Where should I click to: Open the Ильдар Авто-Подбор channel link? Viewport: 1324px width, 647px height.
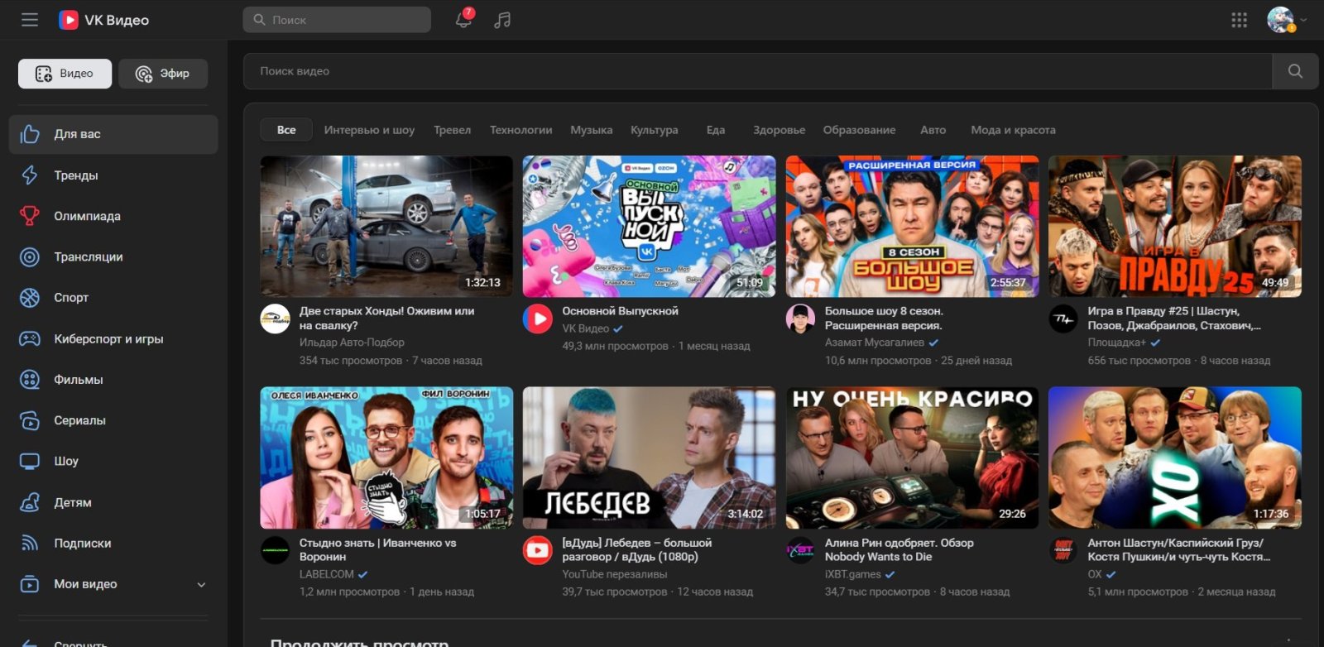pos(352,343)
